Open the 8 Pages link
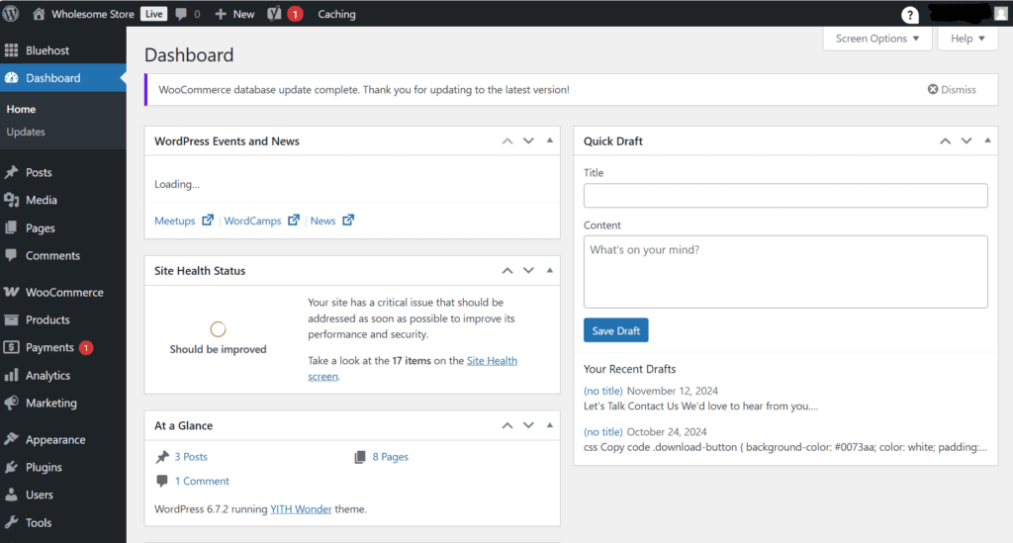 [390, 457]
